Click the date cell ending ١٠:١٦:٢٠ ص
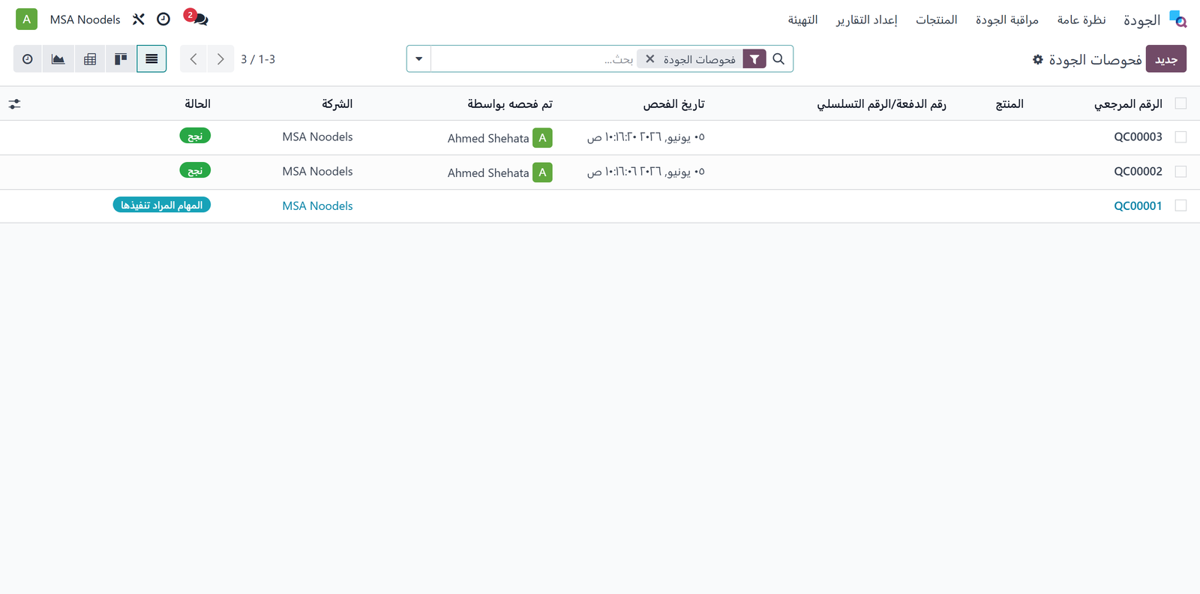 click(x=646, y=137)
